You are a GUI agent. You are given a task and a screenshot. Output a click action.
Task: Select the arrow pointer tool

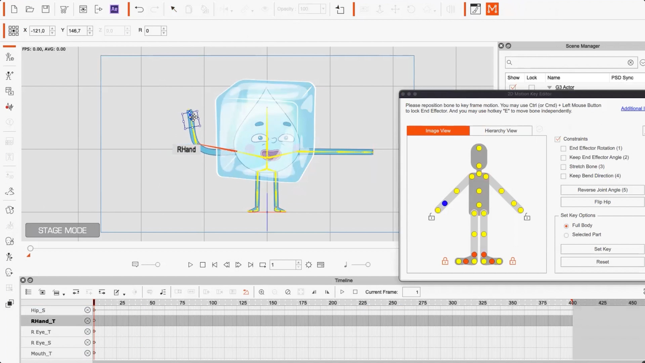pos(174,9)
